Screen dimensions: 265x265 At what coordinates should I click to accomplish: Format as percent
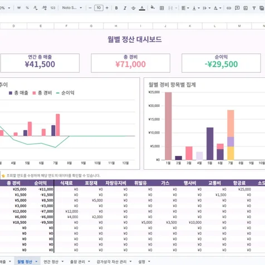click(x=27, y=8)
